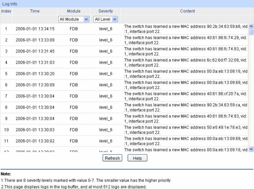
Task: Click log content with MAC 50:e5:49:1e:78:e3
Action: point(186,130)
